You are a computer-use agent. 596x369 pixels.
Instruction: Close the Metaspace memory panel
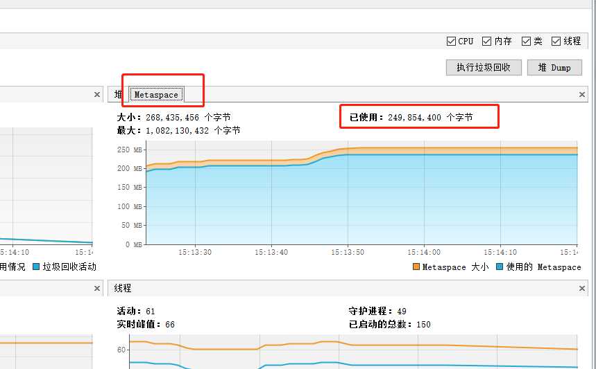(582, 94)
